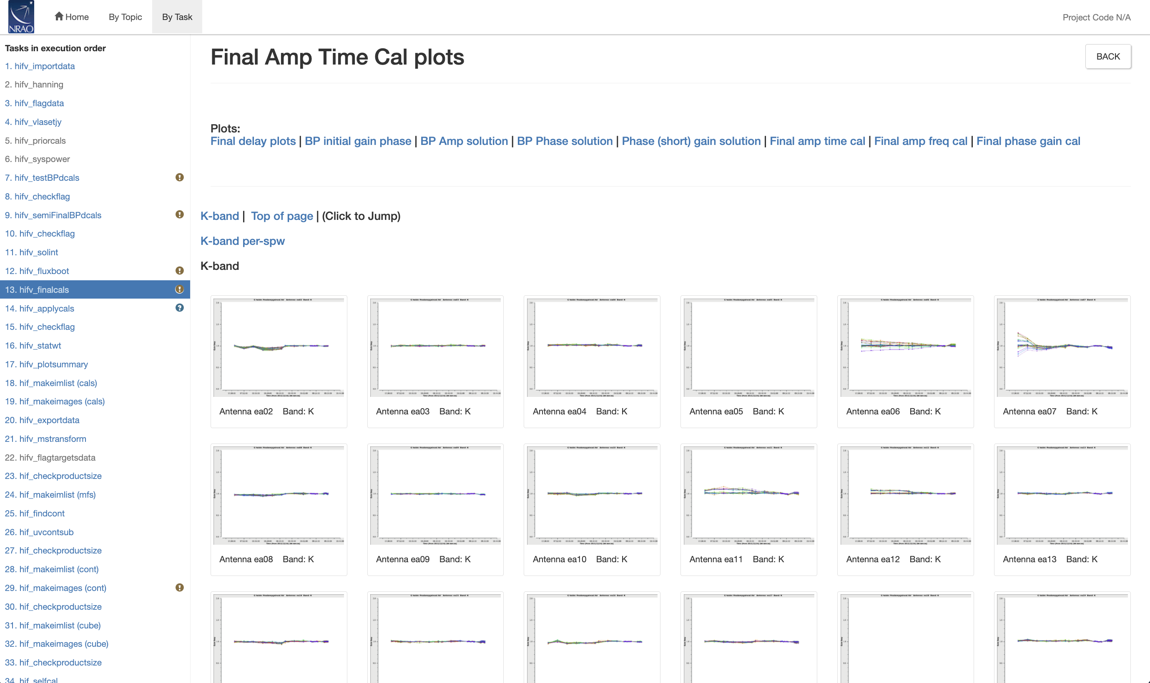Viewport: 1150px width, 683px height.
Task: Select the By Task tab
Action: pos(177,17)
